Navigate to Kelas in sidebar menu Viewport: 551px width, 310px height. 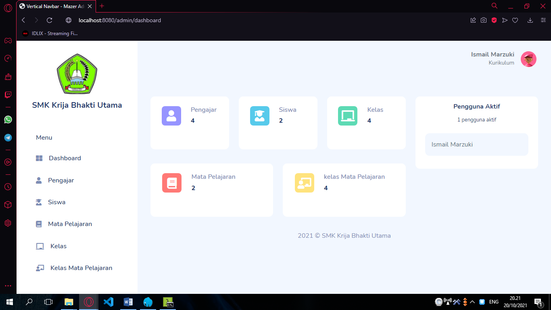[58, 246]
